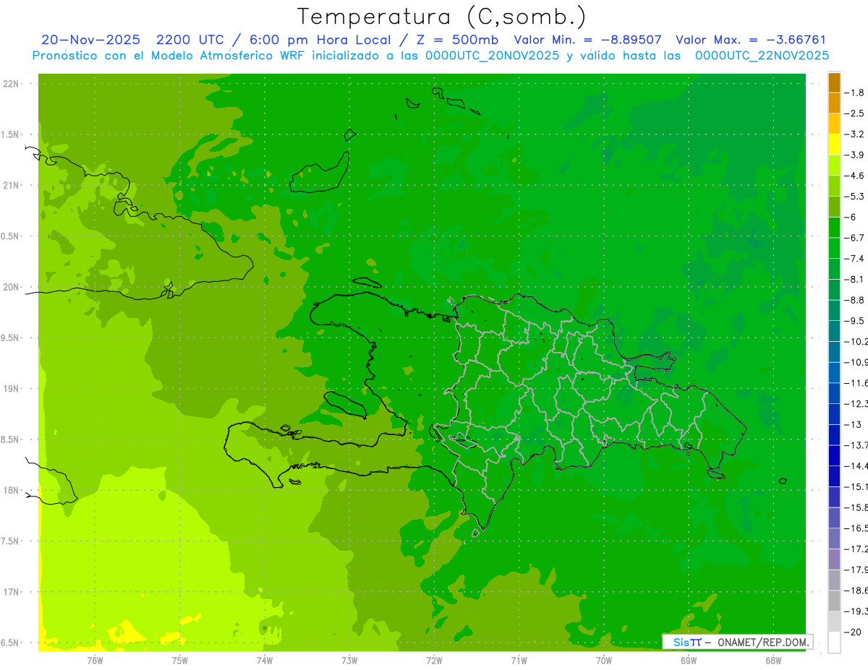Click the 'Temperatura (C,somb.)' chart title
868x670 pixels.
point(442,17)
